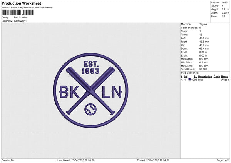Image resolution: width=231 pixels, height=163 pixels.
Task: Click the Min Stitch value '0.3 mm'
Action: click(x=204, y=63)
